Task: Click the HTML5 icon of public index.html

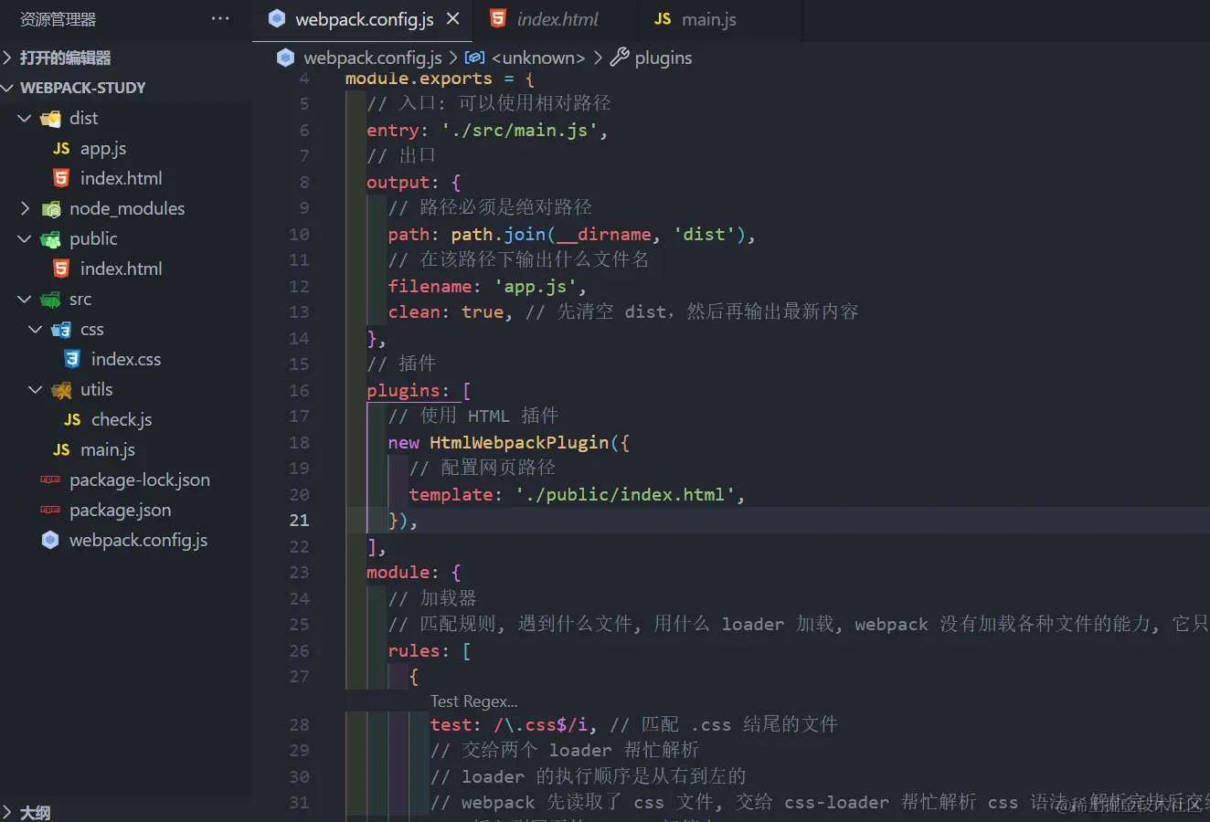Action: (61, 269)
